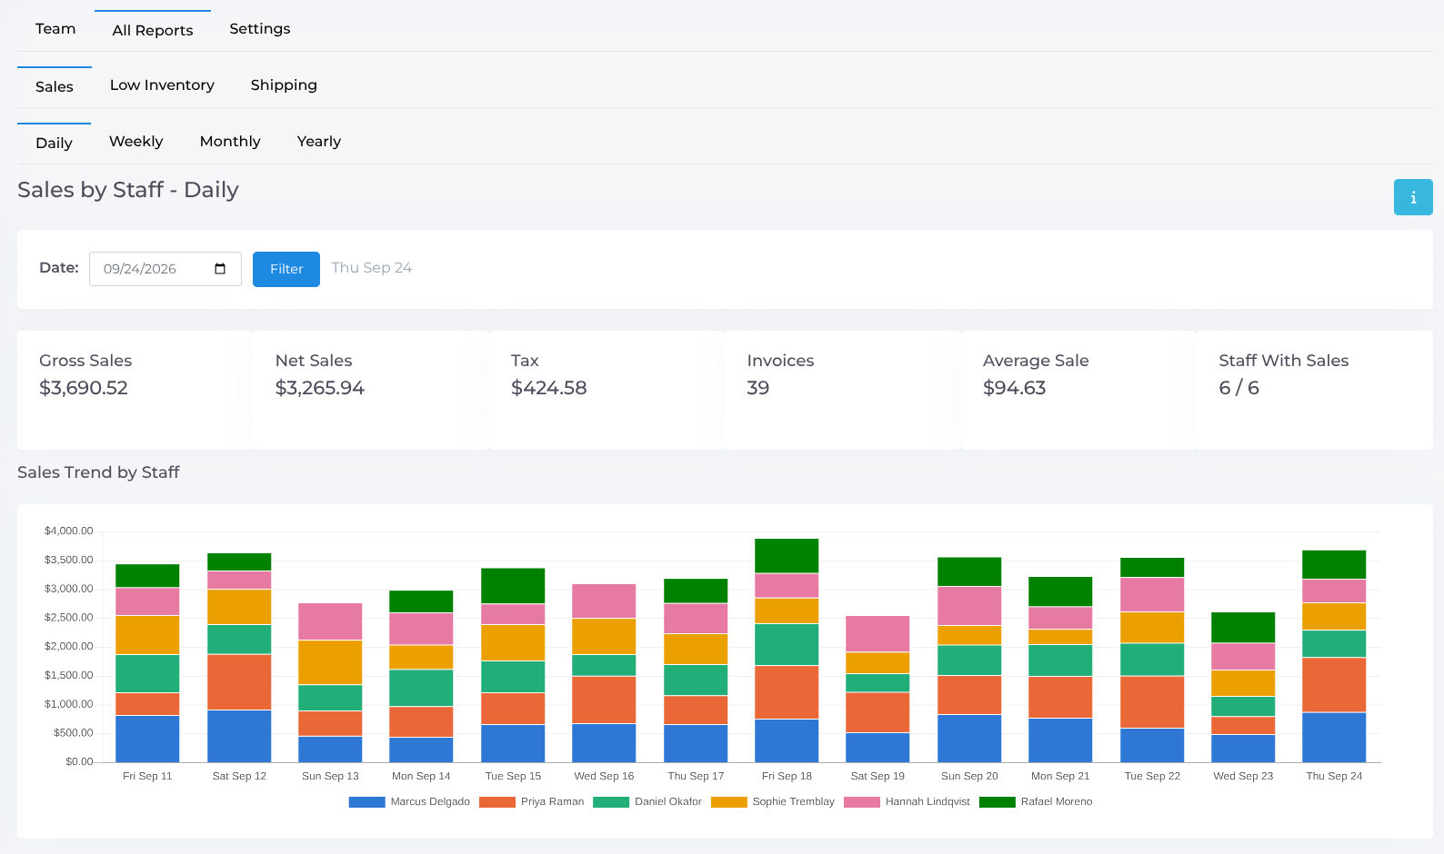Open the Low Inventory report tab
The image size is (1444, 854).
tap(162, 85)
